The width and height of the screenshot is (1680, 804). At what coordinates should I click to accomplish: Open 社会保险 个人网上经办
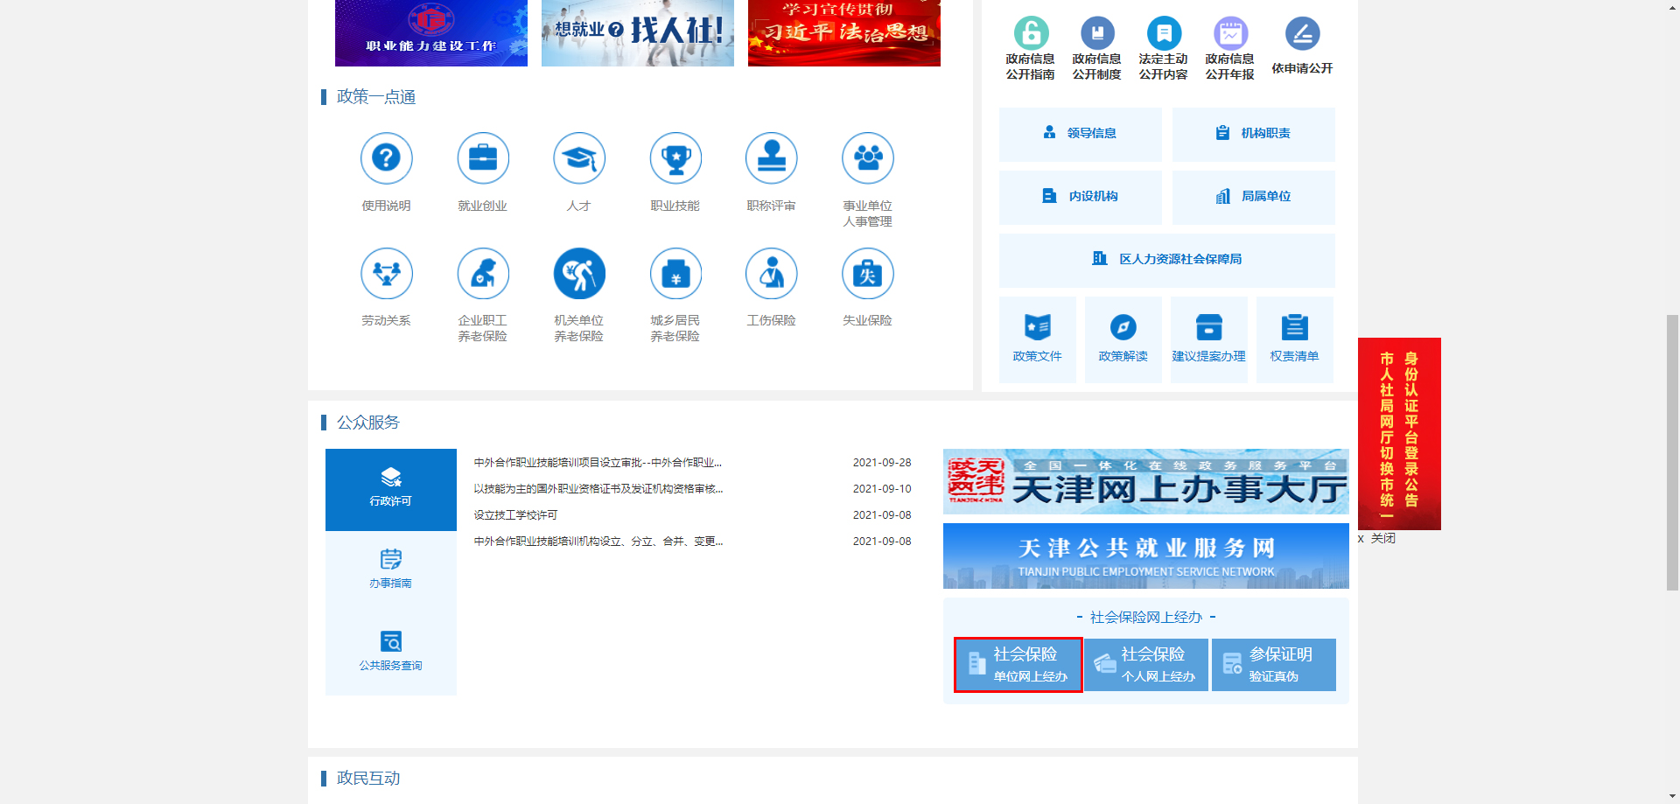coord(1146,665)
